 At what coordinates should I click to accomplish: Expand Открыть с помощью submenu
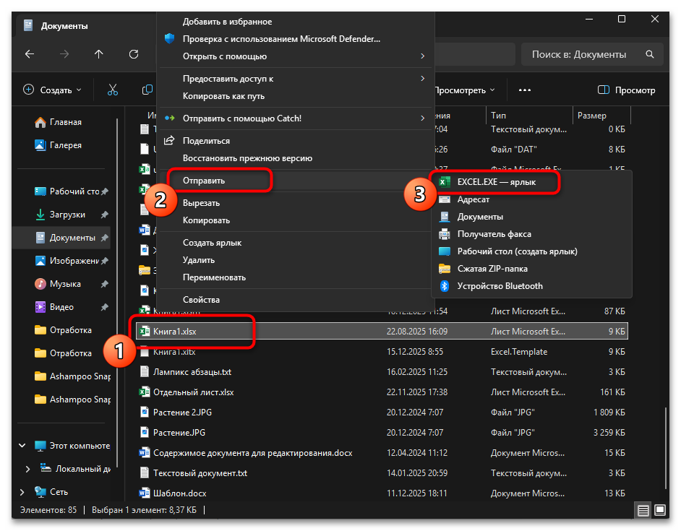click(x=296, y=56)
